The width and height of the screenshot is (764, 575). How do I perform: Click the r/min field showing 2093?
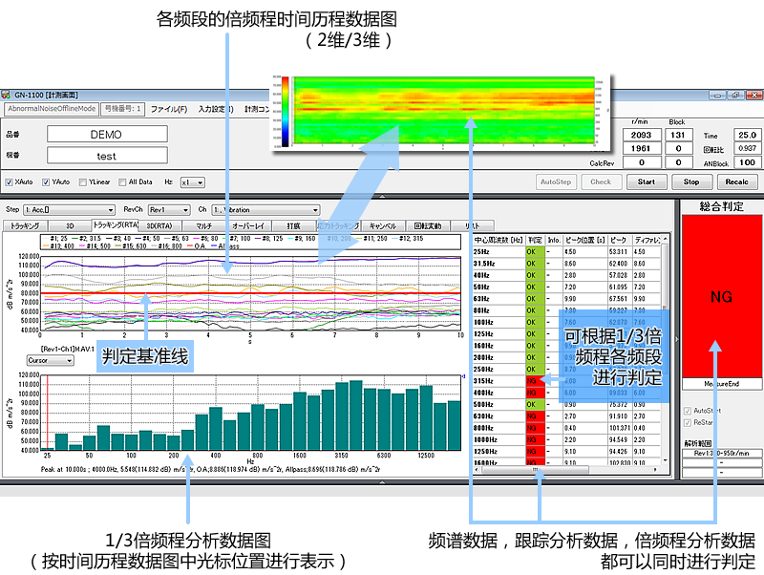point(642,135)
